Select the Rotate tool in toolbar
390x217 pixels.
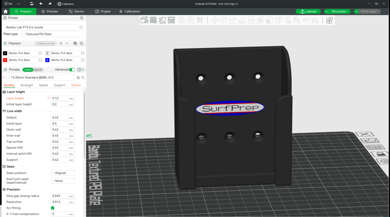224,20
